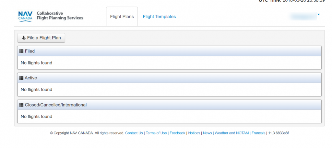Image resolution: width=332 pixels, height=148 pixels.
Task: Switch to the Flight Templates tab
Action: point(159,17)
